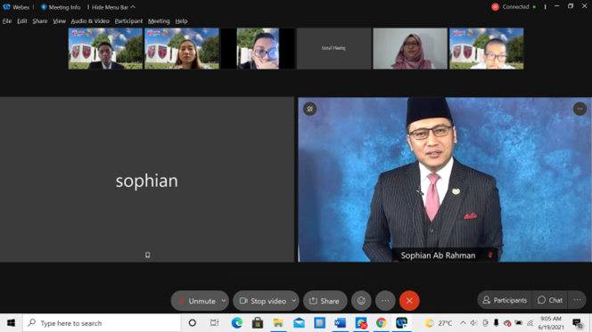Open panel options ellipsis beside Chat
Viewport: 592px width, 332px height.
(577, 300)
